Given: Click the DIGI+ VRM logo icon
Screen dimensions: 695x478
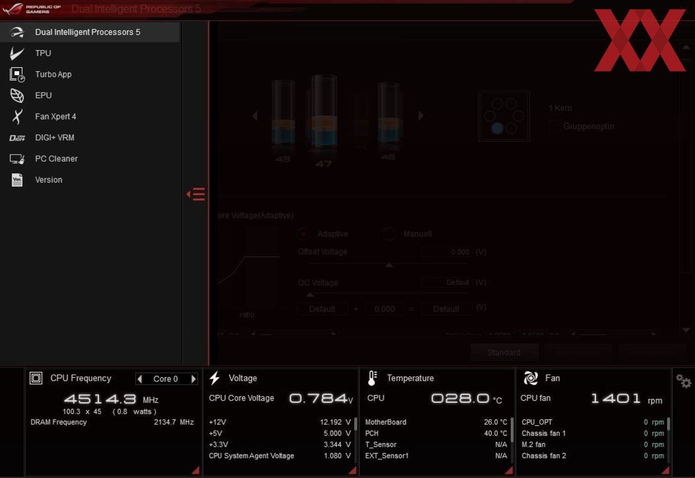Looking at the screenshot, I should (17, 138).
